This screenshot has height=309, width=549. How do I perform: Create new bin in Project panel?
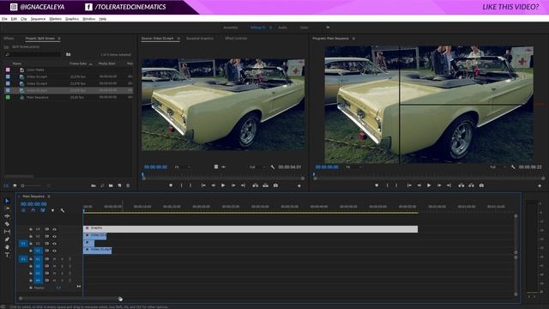[x=111, y=185]
